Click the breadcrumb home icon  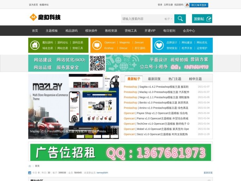[x=30, y=166]
